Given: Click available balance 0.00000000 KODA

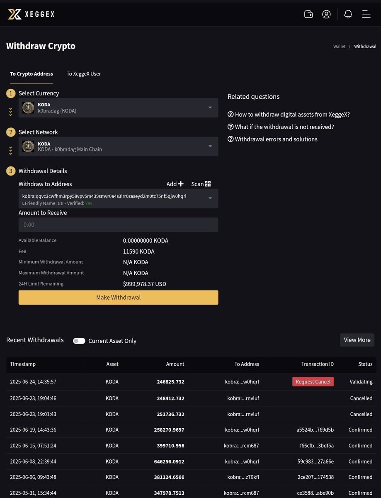Looking at the screenshot, I should [146, 241].
